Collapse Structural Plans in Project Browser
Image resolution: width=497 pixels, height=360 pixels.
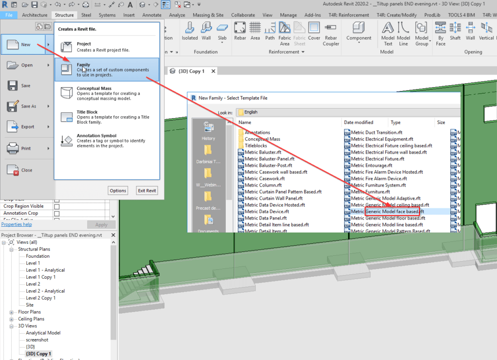click(x=12, y=250)
